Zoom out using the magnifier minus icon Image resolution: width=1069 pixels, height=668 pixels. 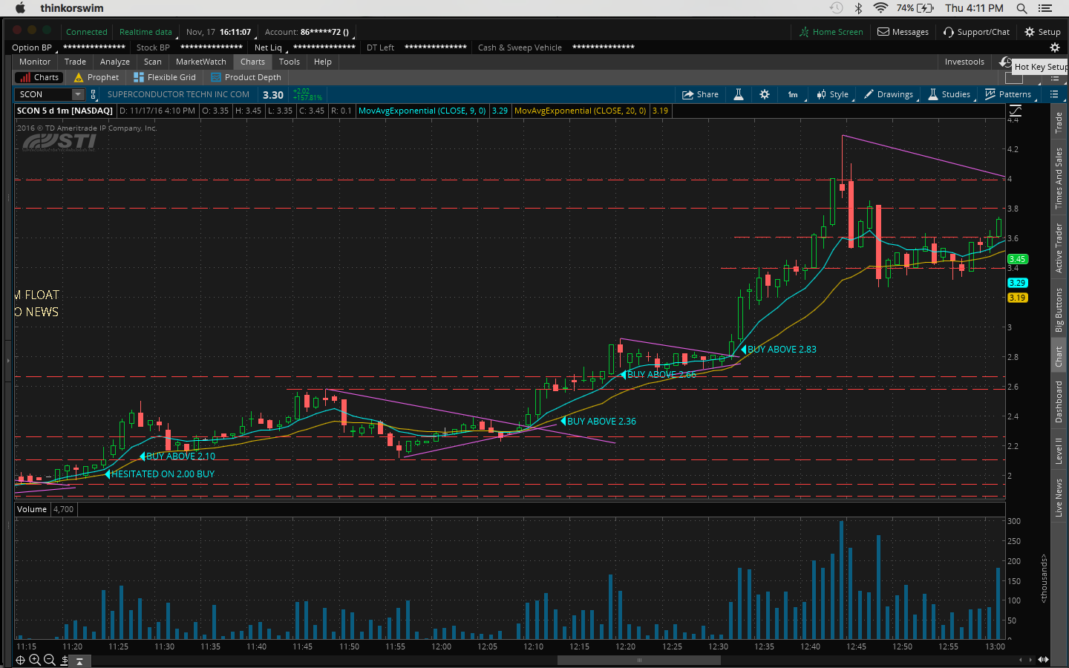50,660
